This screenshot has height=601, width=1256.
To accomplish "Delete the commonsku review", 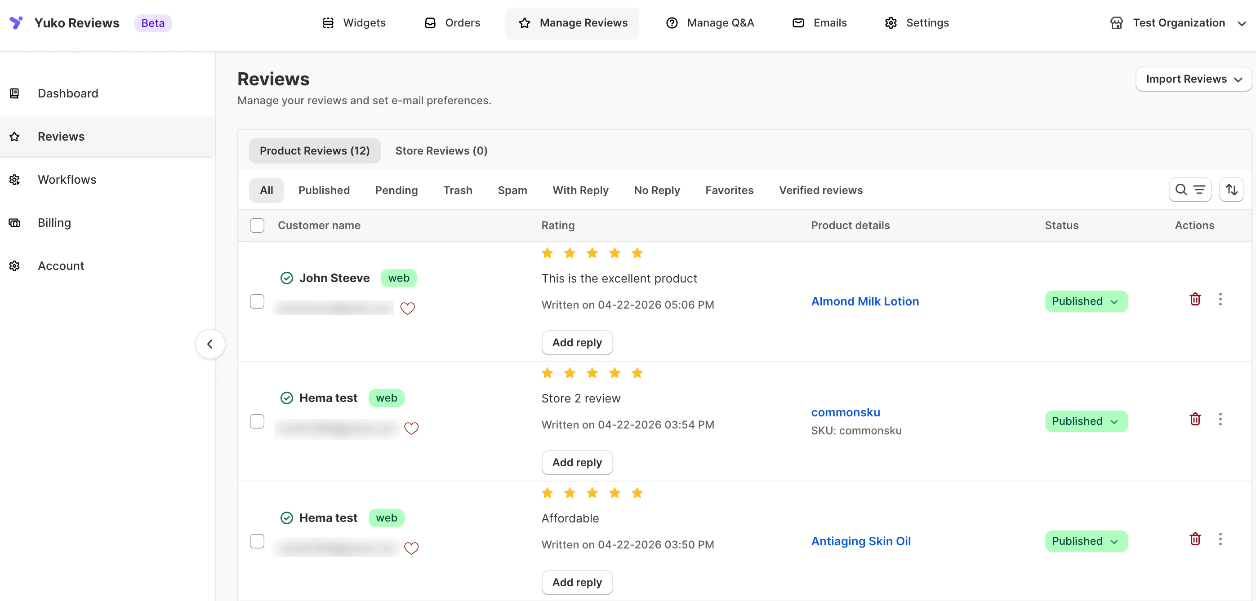I will coord(1194,419).
